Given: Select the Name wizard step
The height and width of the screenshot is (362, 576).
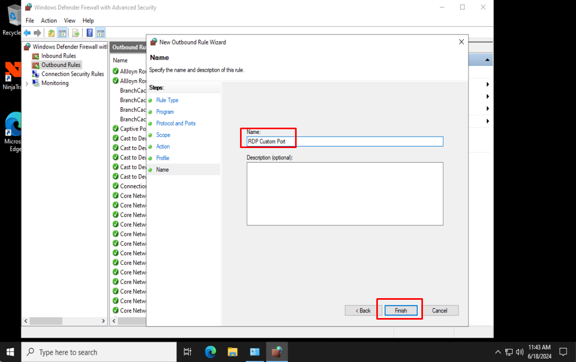Looking at the screenshot, I should (x=162, y=169).
